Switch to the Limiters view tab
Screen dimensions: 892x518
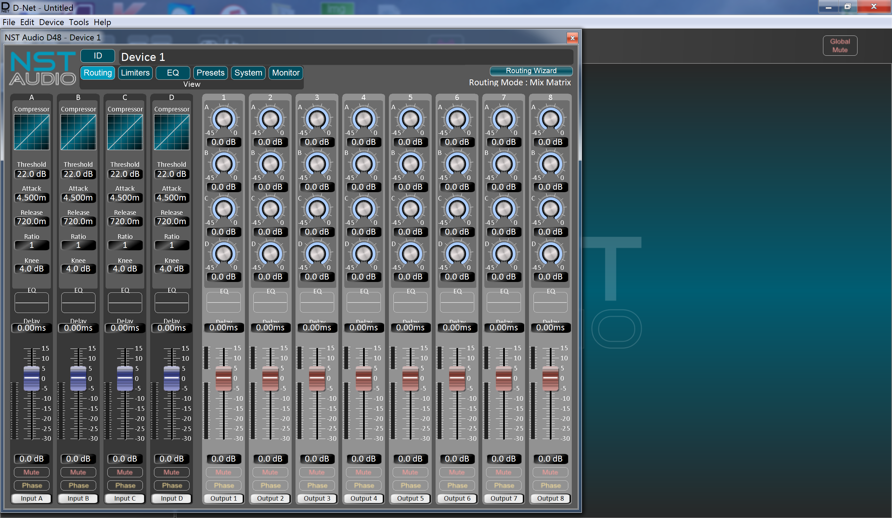[x=135, y=73]
